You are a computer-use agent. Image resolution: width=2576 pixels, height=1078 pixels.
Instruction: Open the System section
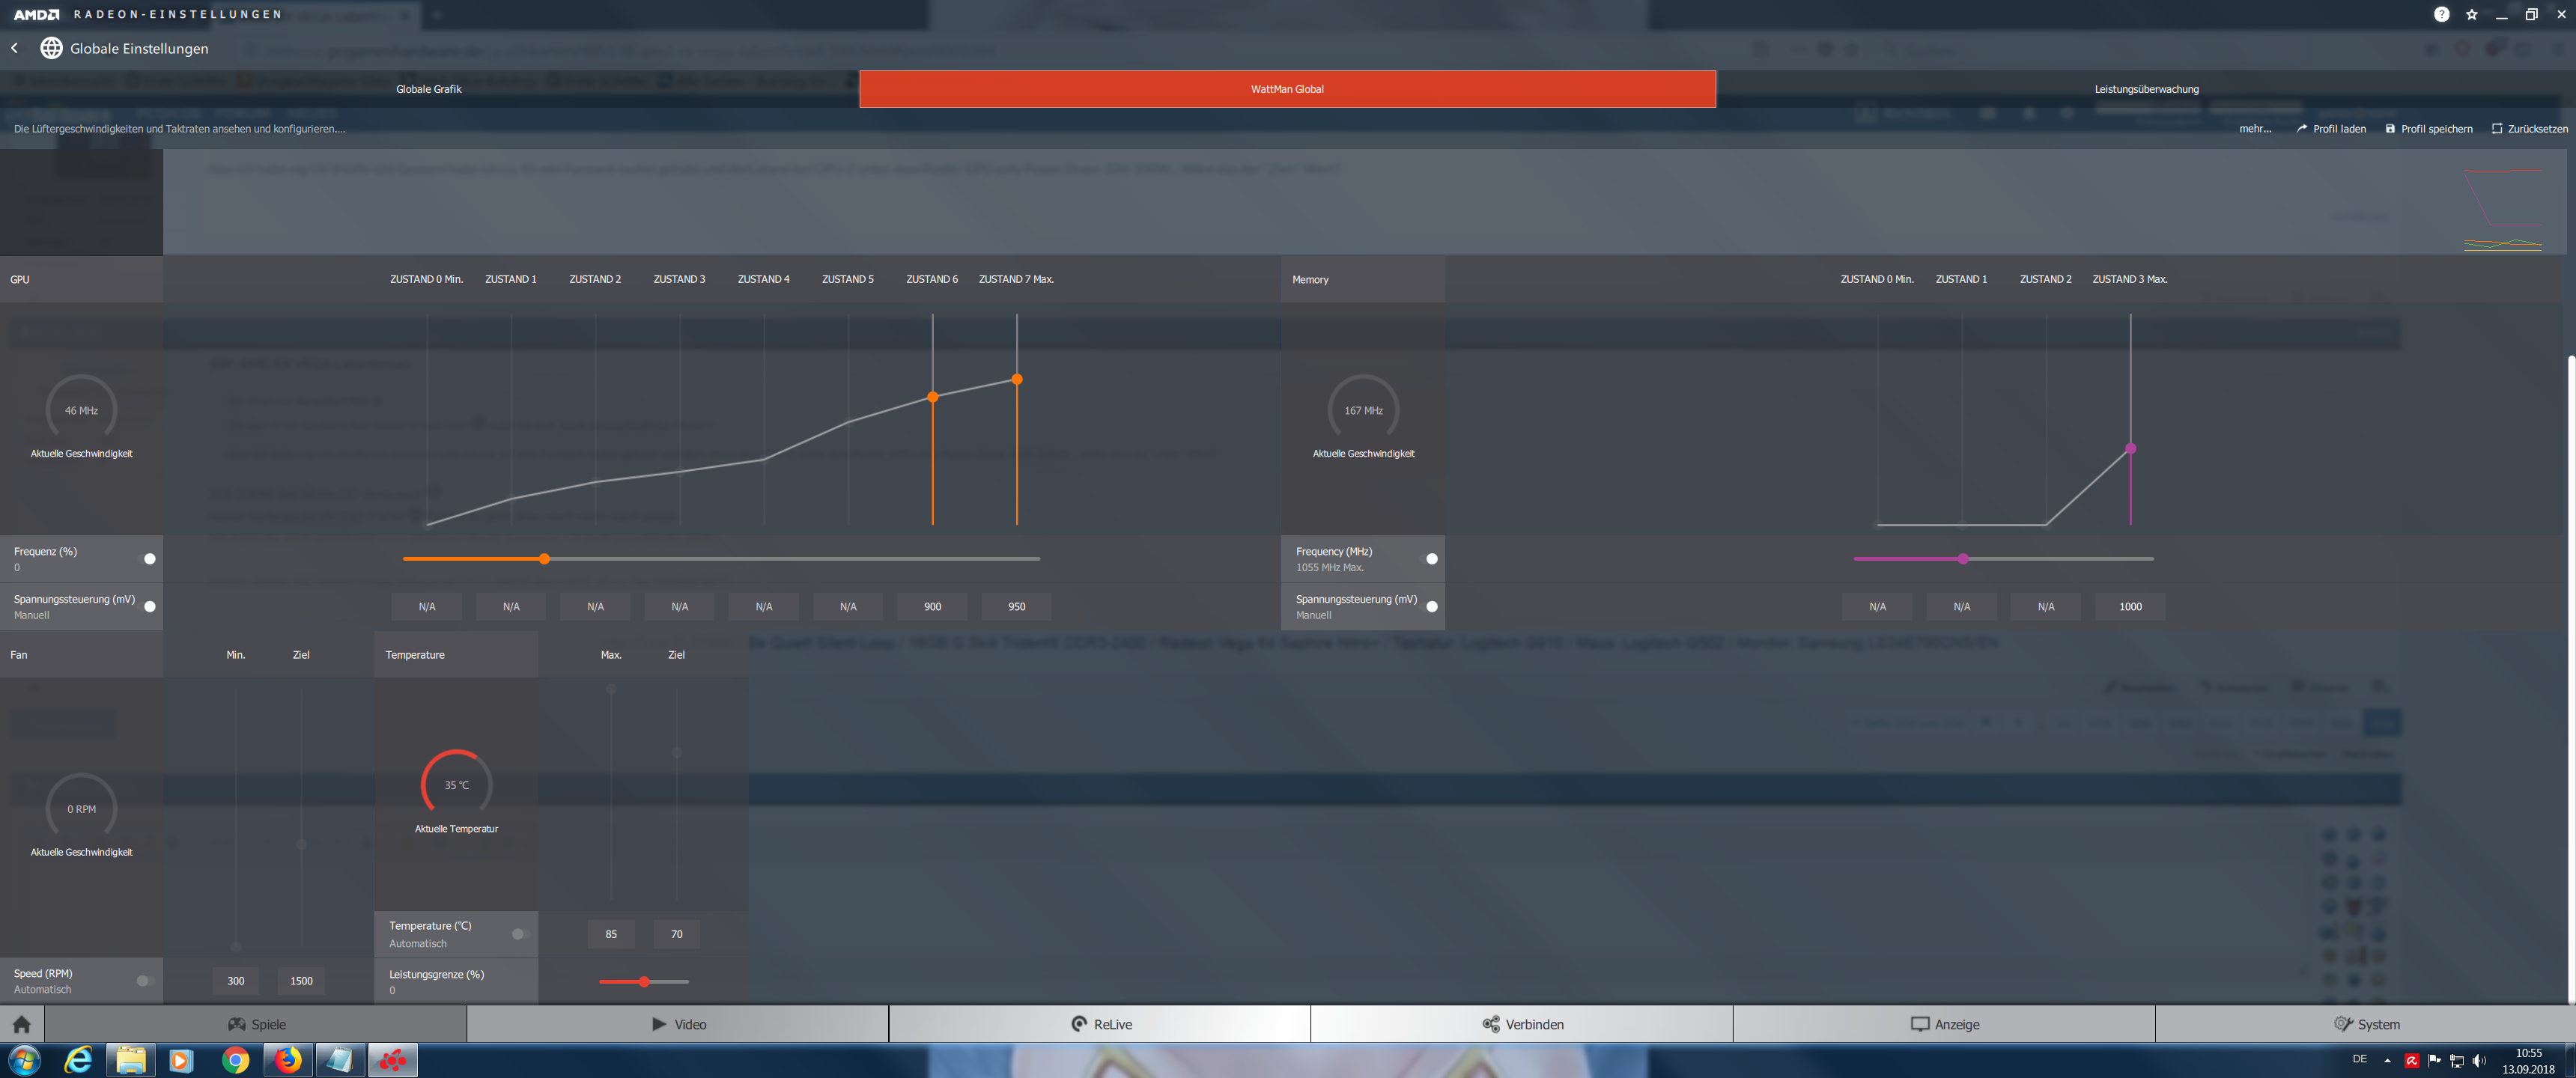pos(2366,1024)
